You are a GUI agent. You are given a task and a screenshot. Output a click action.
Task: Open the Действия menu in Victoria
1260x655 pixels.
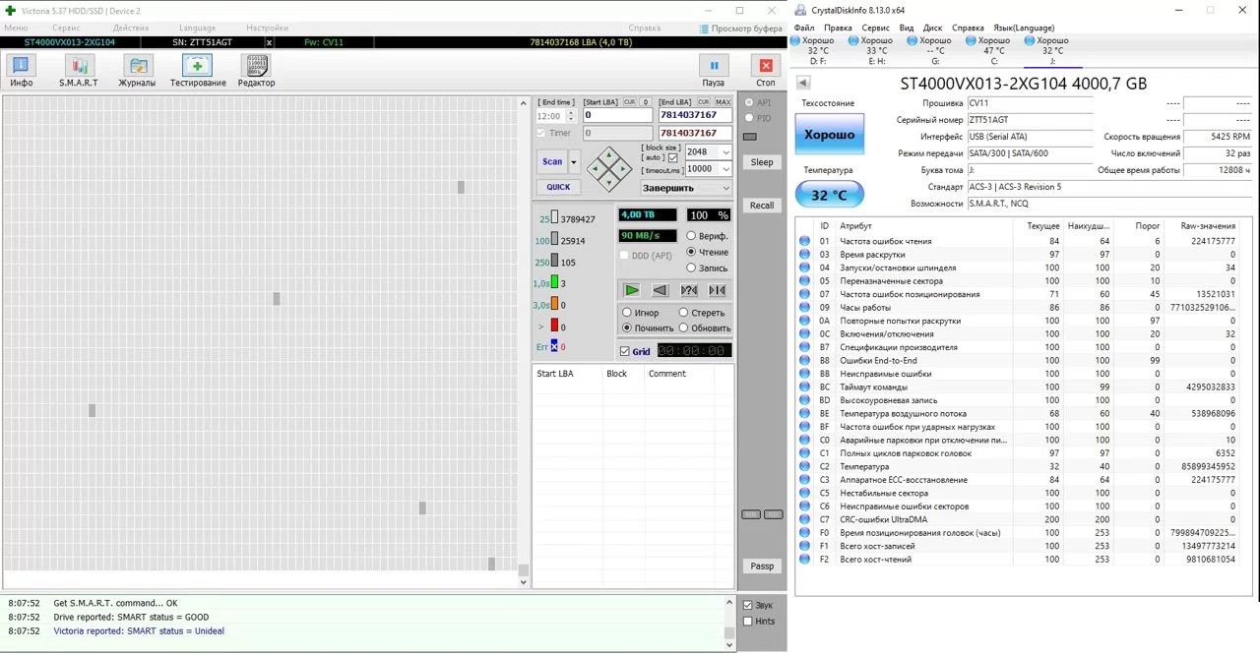pos(131,29)
